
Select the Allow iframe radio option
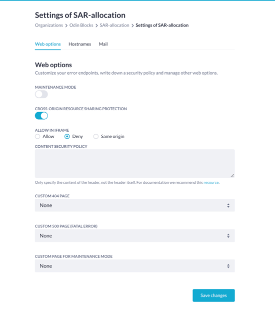(37, 137)
